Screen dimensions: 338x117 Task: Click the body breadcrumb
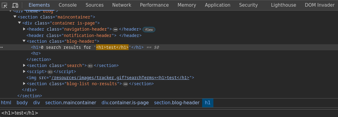pos(22,103)
